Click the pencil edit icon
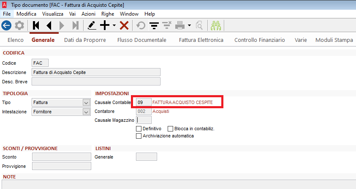356x189 pixels. [x=92, y=25]
